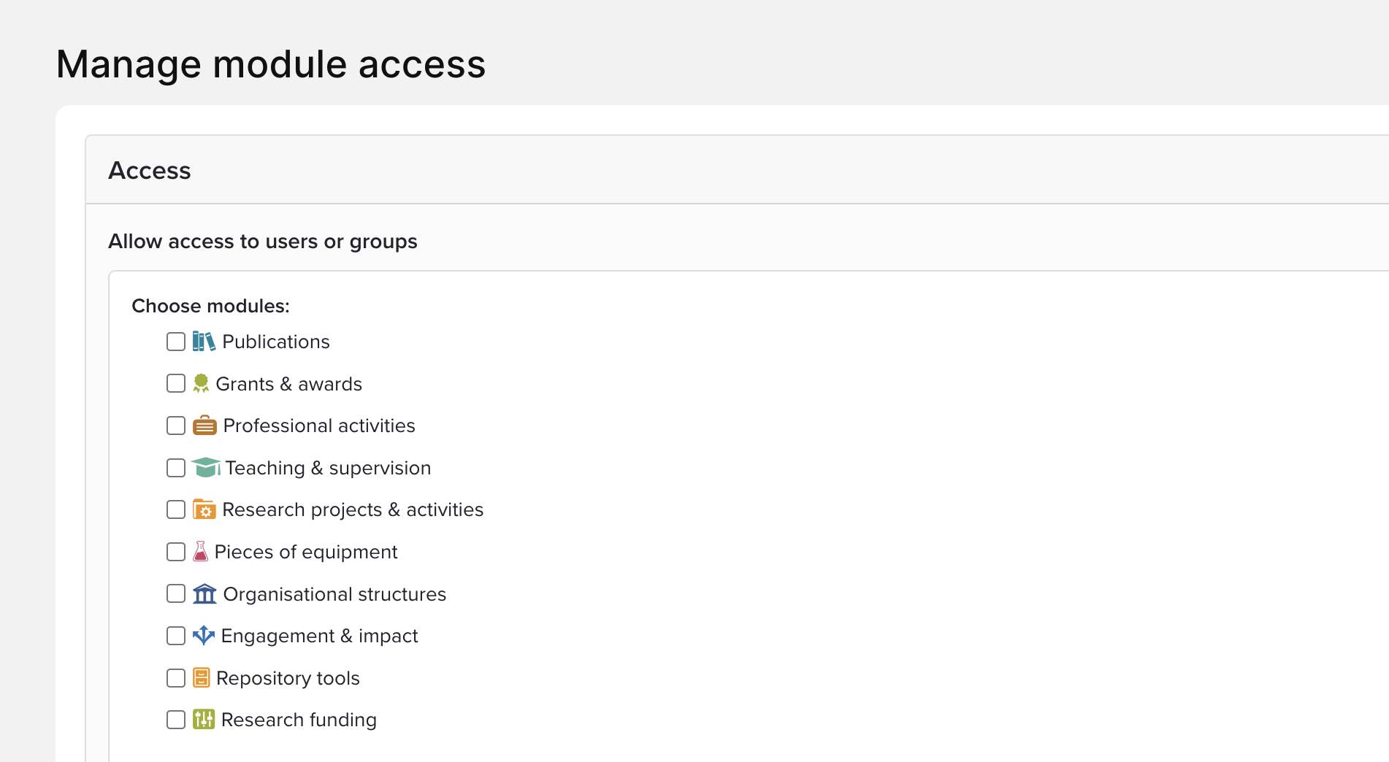Click the Organisational structures building icon
Image resolution: width=1389 pixels, height=762 pixels.
point(204,593)
